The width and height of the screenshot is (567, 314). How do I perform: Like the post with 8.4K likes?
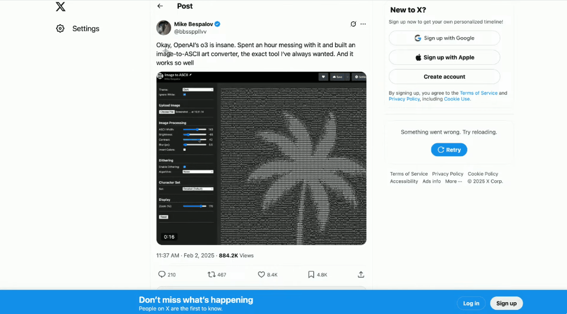click(262, 275)
